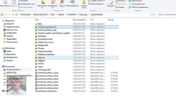Open the Изображения library
This screenshot has height=99, width=176.
pos(10,57)
